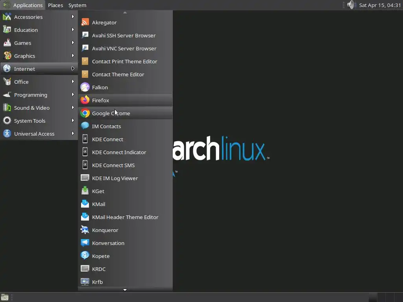Image resolution: width=403 pixels, height=302 pixels.
Task: Click the Programming category icon
Action: (x=7, y=95)
